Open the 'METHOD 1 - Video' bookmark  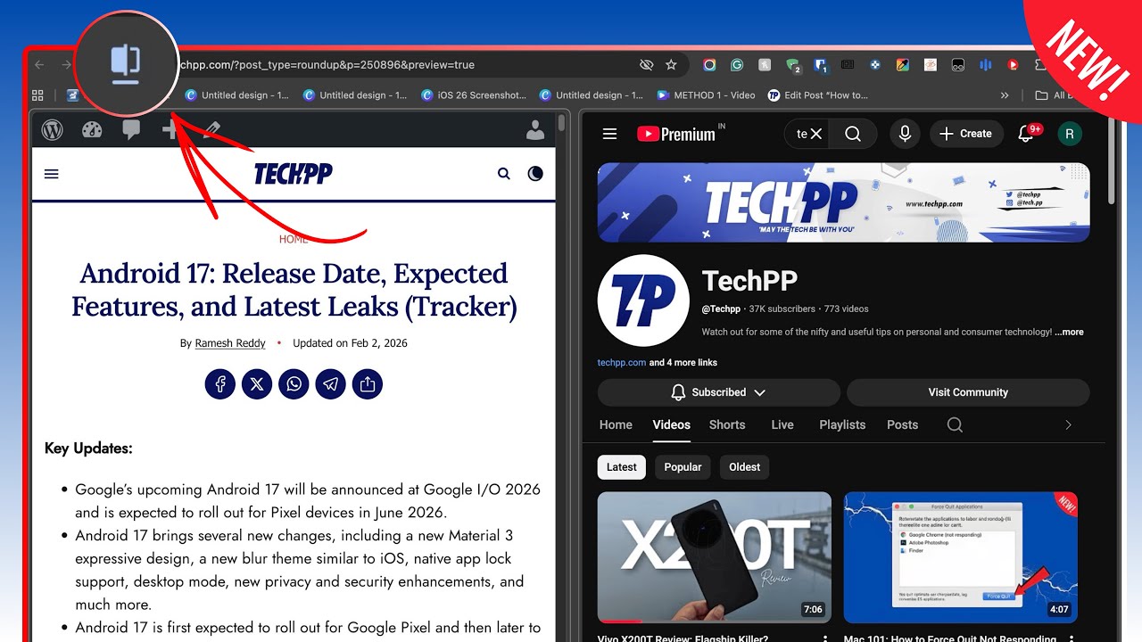click(706, 95)
